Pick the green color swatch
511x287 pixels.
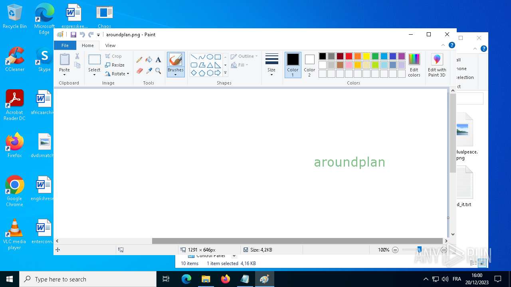375,56
